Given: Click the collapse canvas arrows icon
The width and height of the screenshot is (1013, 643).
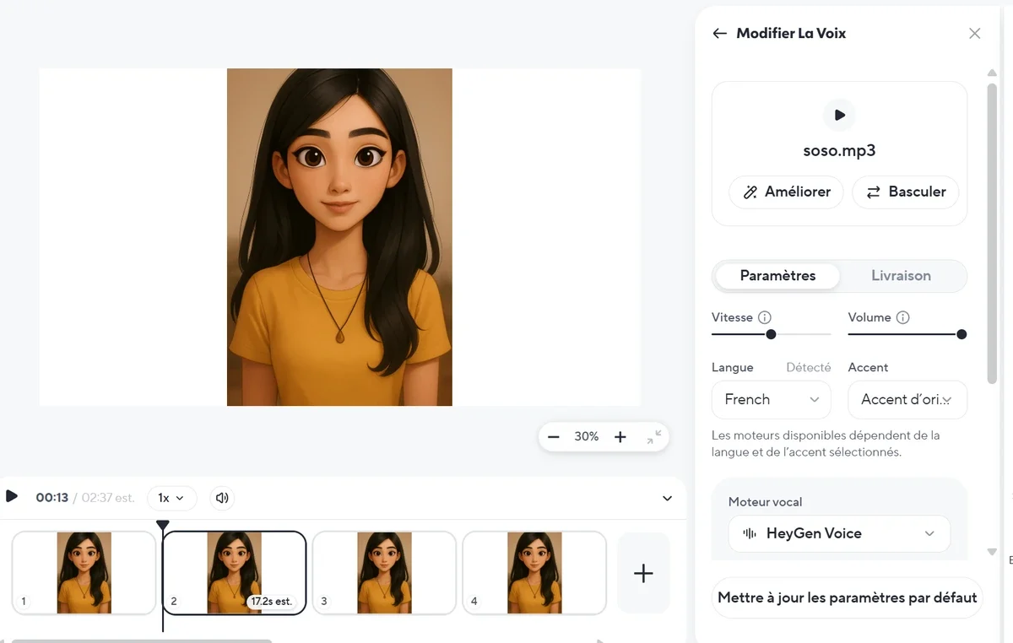Looking at the screenshot, I should (654, 437).
